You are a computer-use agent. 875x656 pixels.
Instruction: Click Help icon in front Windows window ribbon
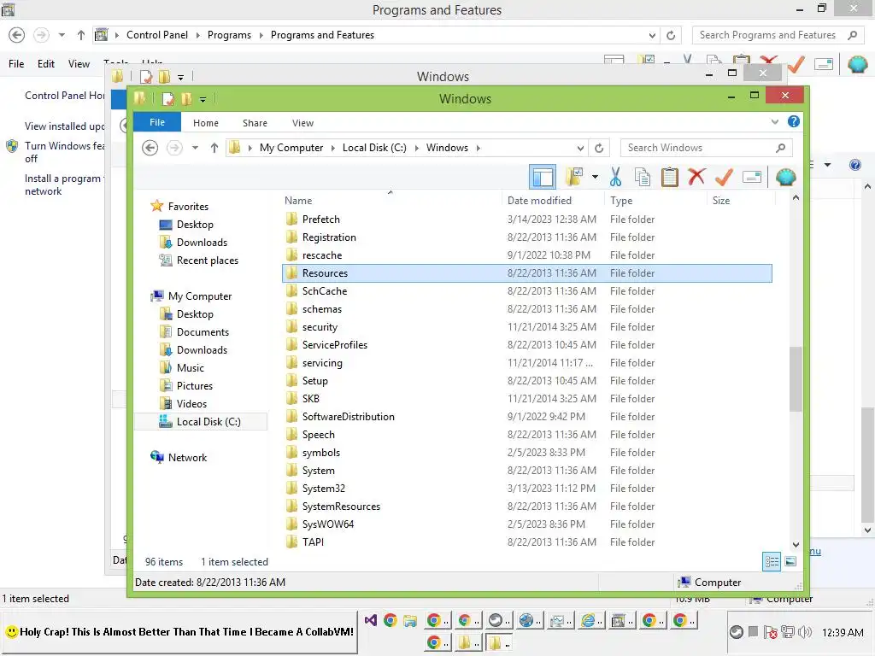pos(794,121)
